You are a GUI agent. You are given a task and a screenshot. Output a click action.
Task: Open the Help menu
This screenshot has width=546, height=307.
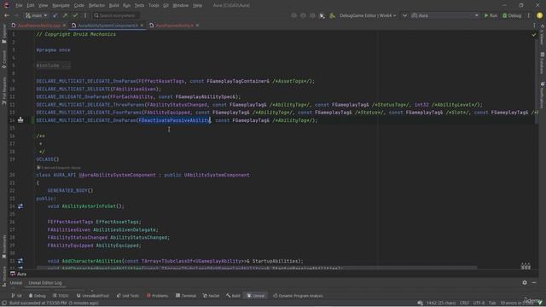197,5
